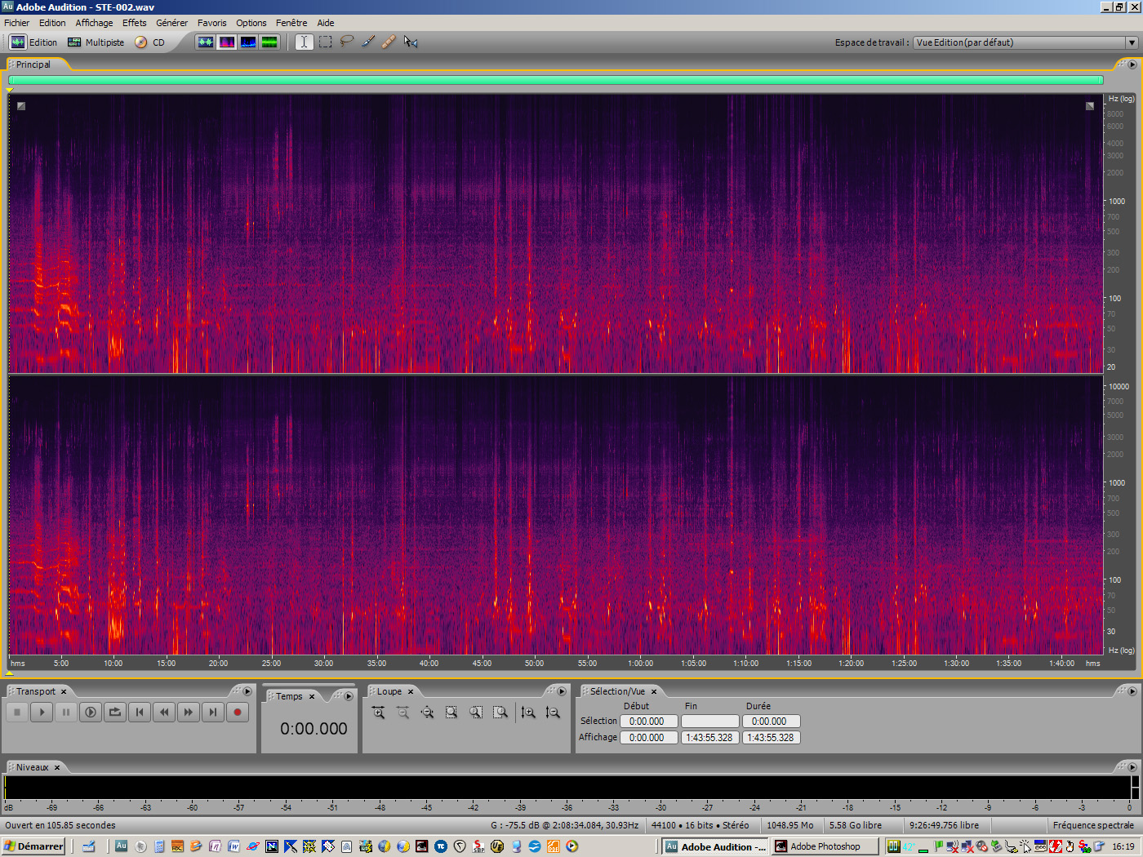Pick the Spot Healing Brush tool
This screenshot has width=1143, height=857.
(x=389, y=42)
